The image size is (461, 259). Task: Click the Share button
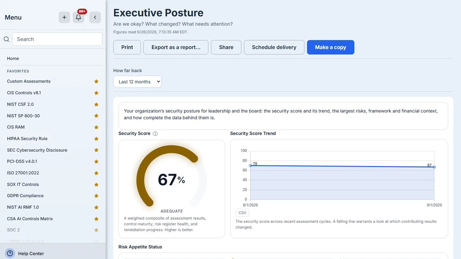[x=226, y=47]
